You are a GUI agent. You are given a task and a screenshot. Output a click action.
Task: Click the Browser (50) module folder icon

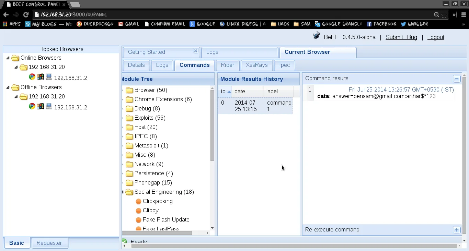(129, 90)
